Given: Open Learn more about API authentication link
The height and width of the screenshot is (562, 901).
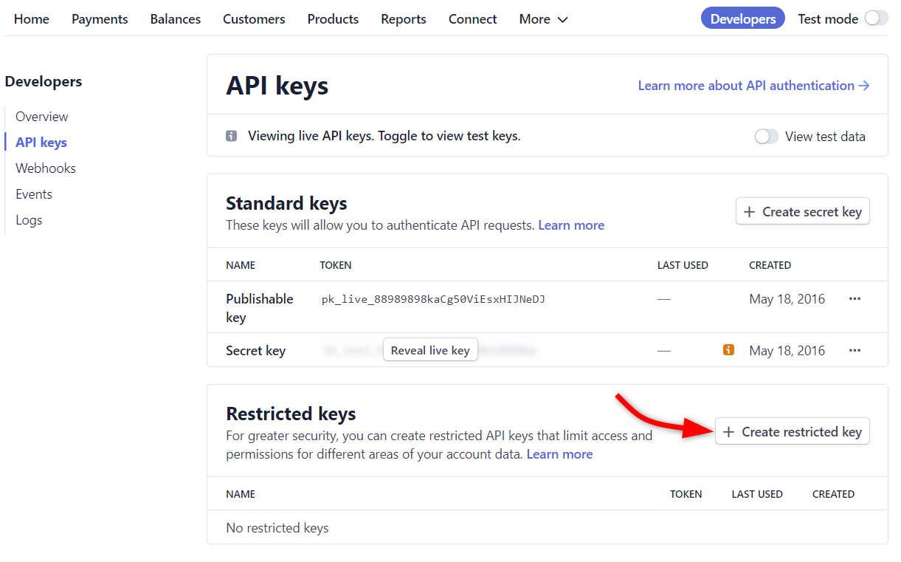Looking at the screenshot, I should tap(753, 86).
